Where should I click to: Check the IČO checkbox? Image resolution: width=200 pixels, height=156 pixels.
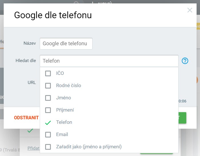tap(48, 73)
